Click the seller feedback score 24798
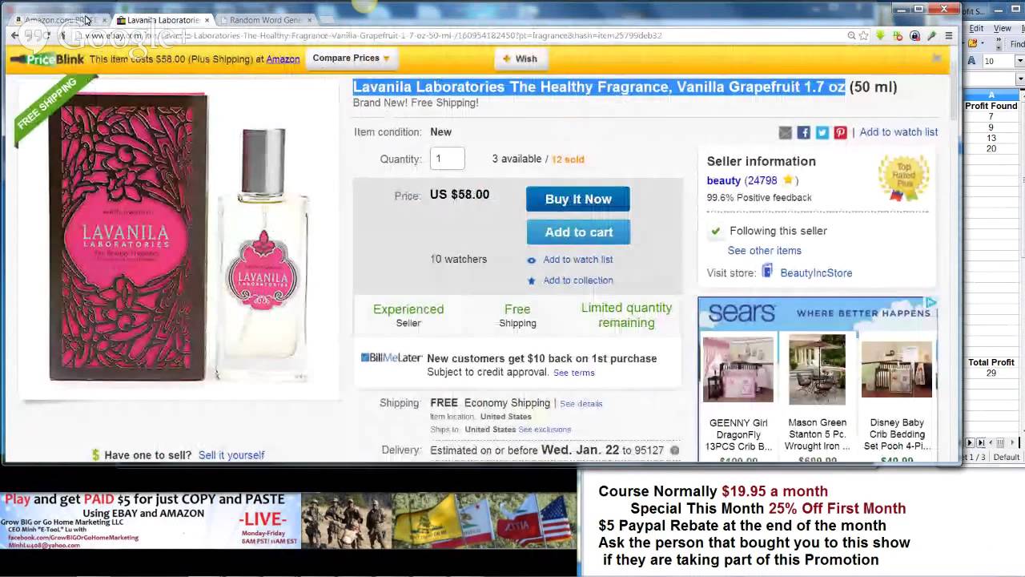 [761, 181]
